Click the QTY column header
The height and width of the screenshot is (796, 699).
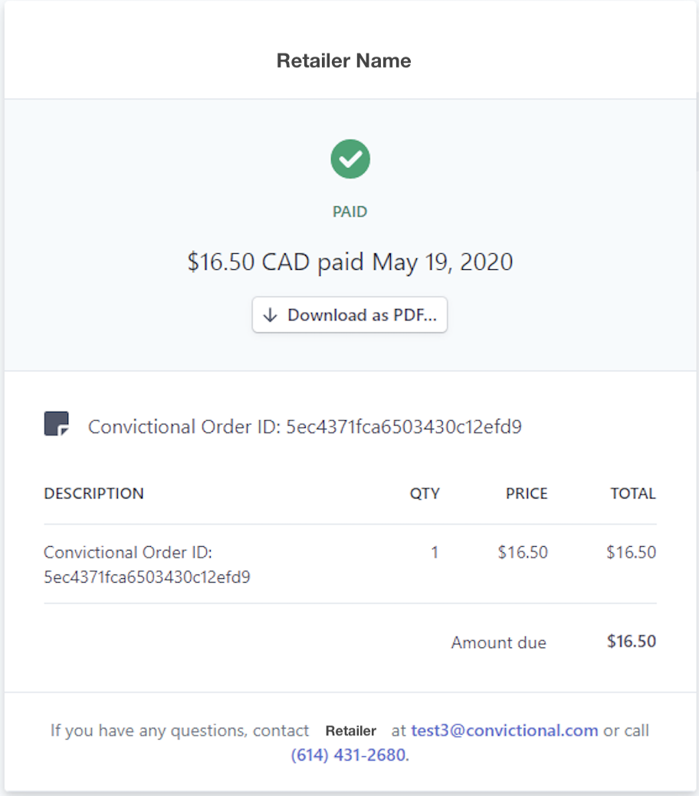[425, 493]
